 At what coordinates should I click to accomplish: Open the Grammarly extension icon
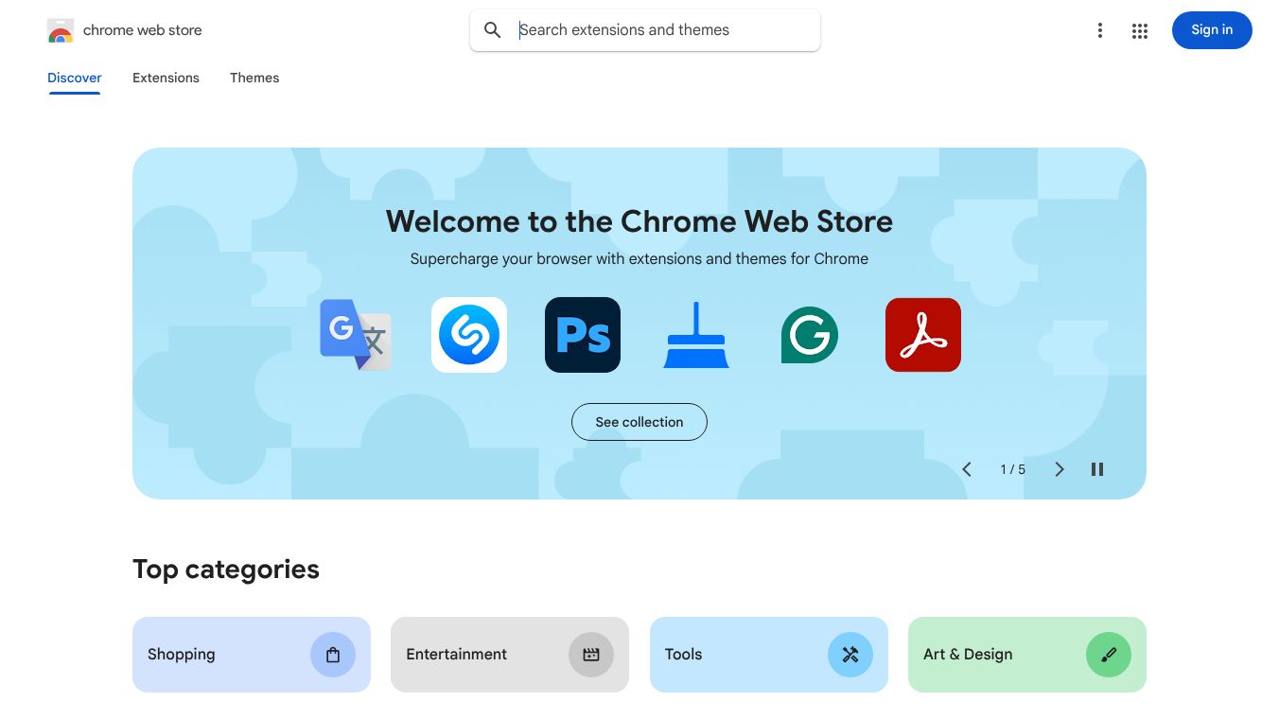click(x=810, y=335)
